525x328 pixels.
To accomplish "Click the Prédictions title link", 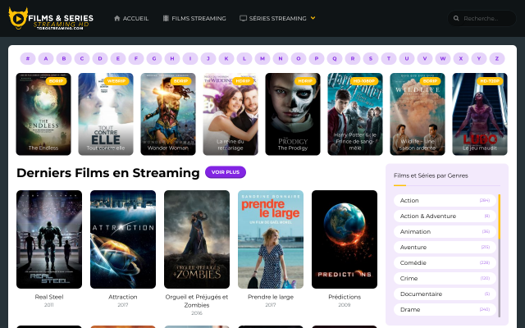I will click(345, 297).
